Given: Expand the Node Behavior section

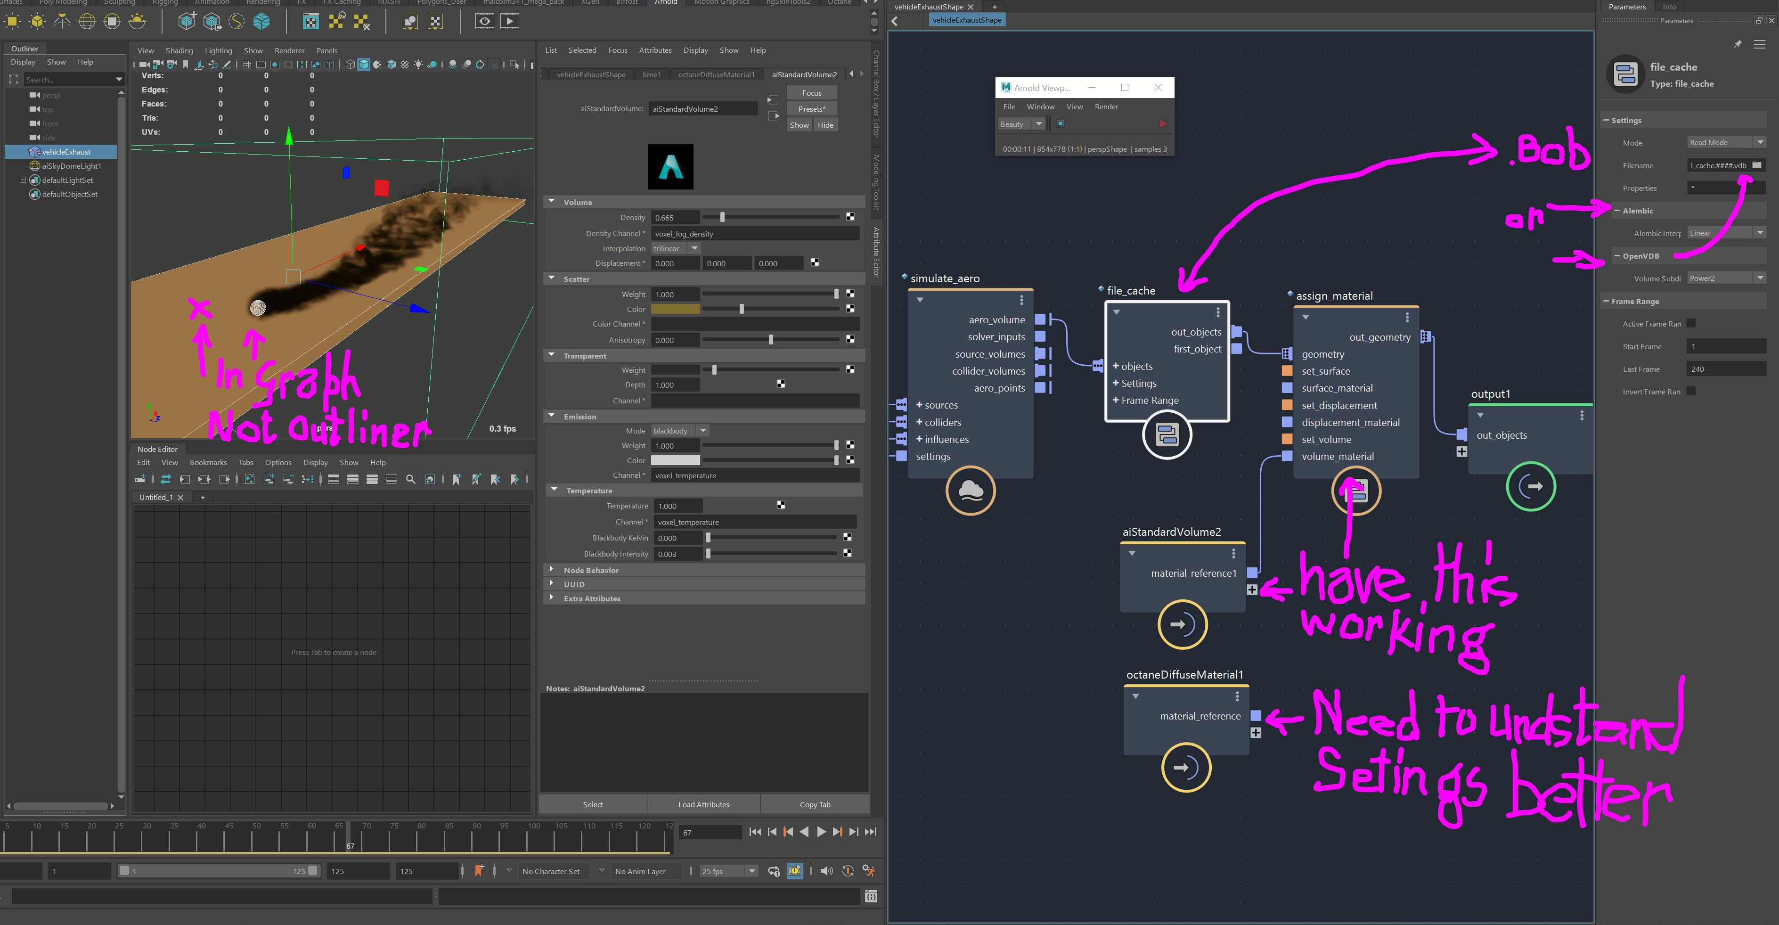Looking at the screenshot, I should [x=551, y=569].
